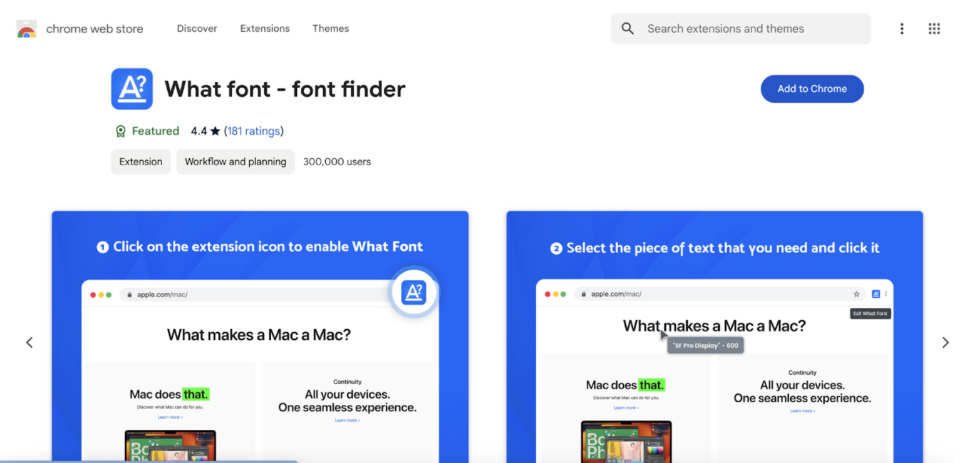
Task: Click the Add to Chrome button
Action: click(812, 88)
